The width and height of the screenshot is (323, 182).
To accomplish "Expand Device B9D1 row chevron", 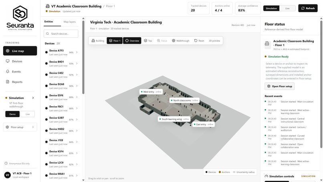I will click(x=77, y=63).
